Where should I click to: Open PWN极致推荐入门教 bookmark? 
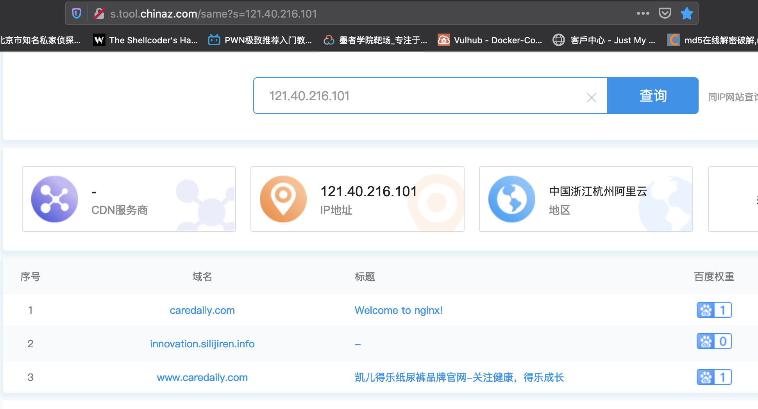coord(260,40)
